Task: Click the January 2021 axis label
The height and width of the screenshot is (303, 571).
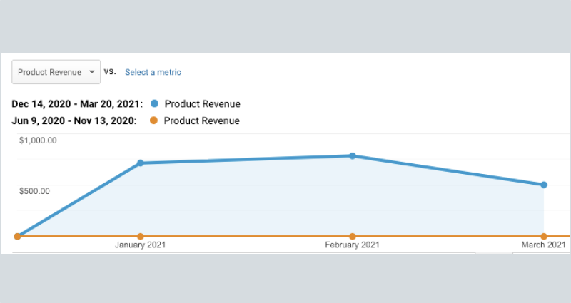Action: [141, 246]
